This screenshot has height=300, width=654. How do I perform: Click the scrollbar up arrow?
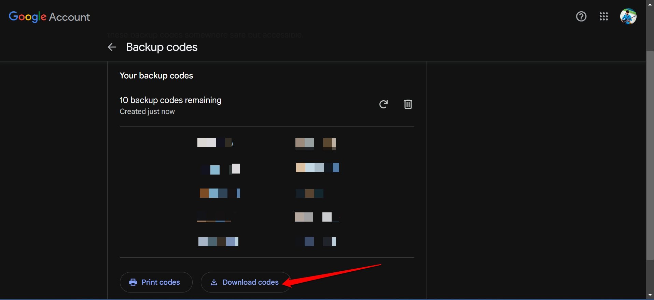tap(650, 4)
